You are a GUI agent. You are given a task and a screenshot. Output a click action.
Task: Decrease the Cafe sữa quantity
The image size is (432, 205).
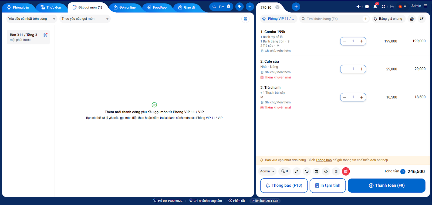[345, 69]
